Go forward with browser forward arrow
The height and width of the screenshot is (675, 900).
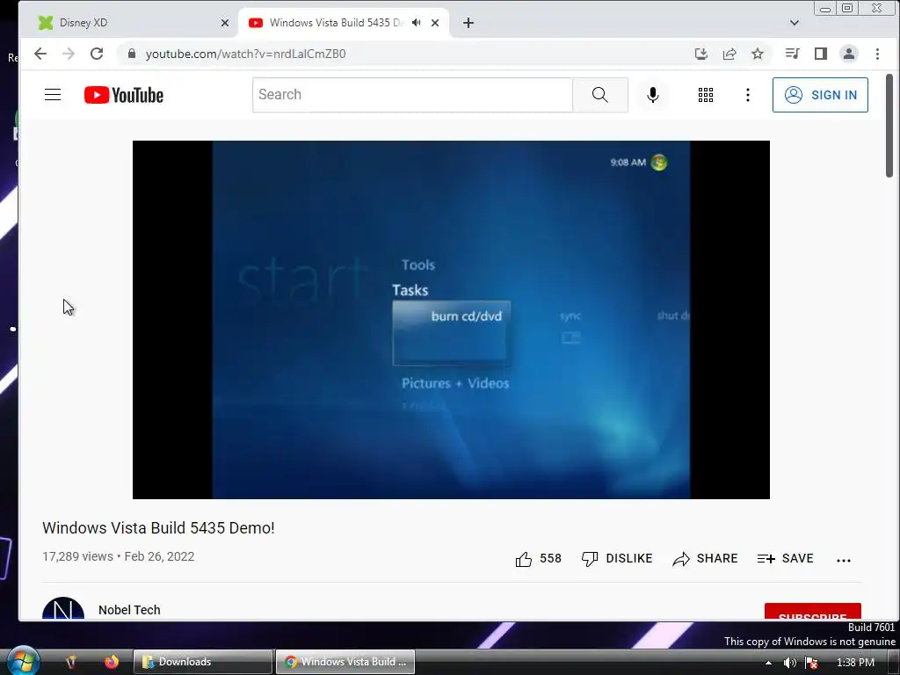pyautogui.click(x=69, y=54)
